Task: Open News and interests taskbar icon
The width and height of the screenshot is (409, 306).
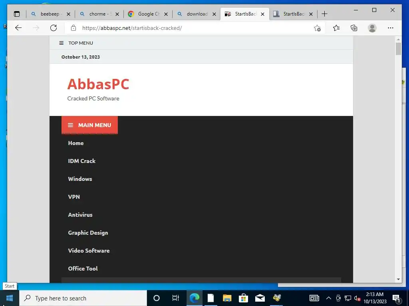Action: point(314,298)
